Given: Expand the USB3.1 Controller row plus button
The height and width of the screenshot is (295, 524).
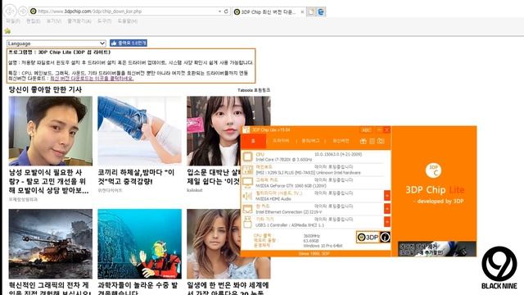Looking at the screenshot, I should coord(387,221).
